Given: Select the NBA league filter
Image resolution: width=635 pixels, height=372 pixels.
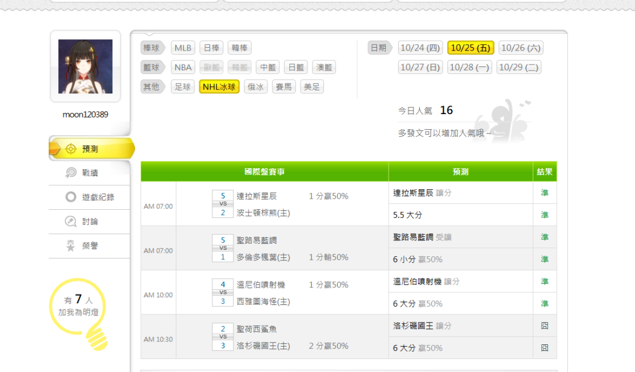Looking at the screenshot, I should [183, 67].
